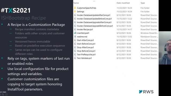The height and width of the screenshot is (96, 171).
Task: Select file name manifest.psd1
Action: pos(83,33)
